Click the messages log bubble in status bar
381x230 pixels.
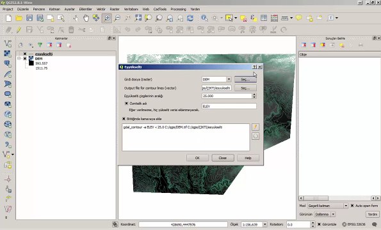(375, 224)
